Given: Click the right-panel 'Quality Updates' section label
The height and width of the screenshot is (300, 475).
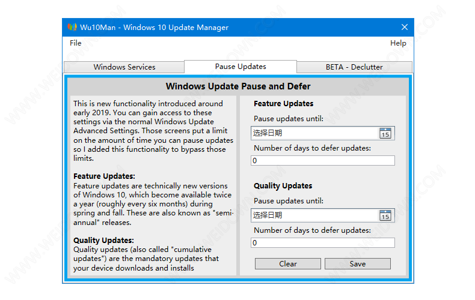Looking at the screenshot, I should coord(283,186).
